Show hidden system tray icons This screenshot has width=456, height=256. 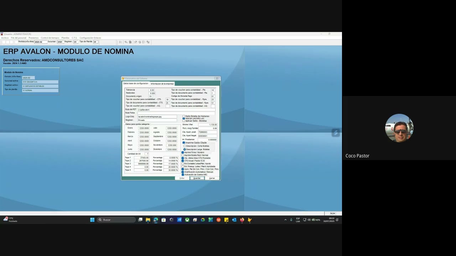pyautogui.click(x=285, y=220)
